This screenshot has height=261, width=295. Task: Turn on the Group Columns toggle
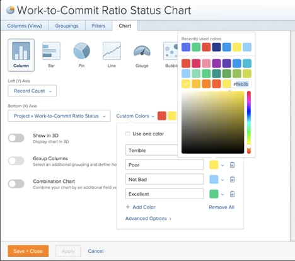[x=16, y=161]
